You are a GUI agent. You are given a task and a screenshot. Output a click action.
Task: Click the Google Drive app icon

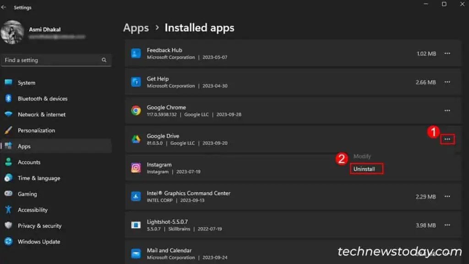click(136, 139)
